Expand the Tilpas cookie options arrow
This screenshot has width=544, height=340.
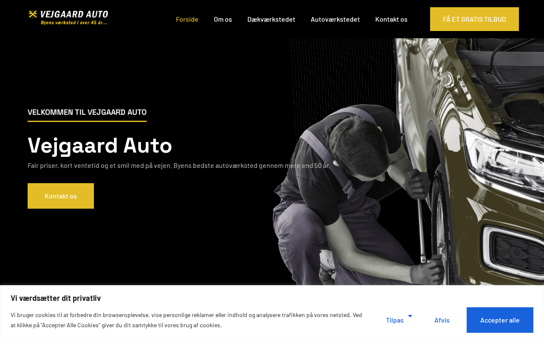point(410,316)
